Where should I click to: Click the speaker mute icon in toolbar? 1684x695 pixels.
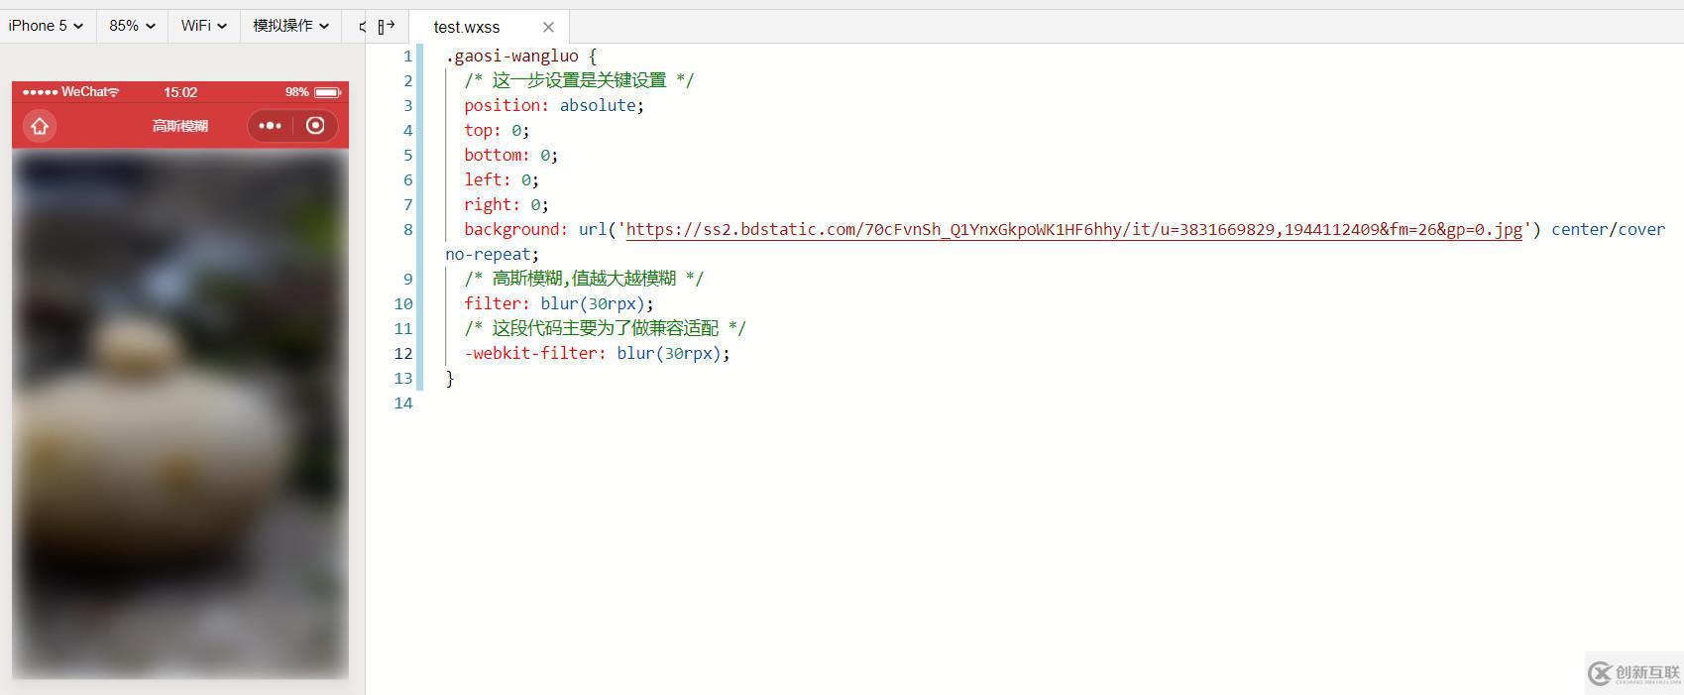361,26
